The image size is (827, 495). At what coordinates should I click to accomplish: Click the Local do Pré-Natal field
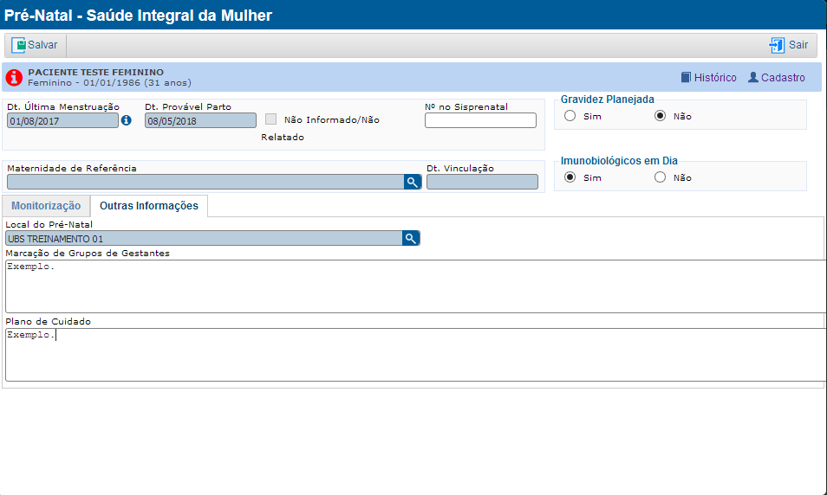point(204,238)
